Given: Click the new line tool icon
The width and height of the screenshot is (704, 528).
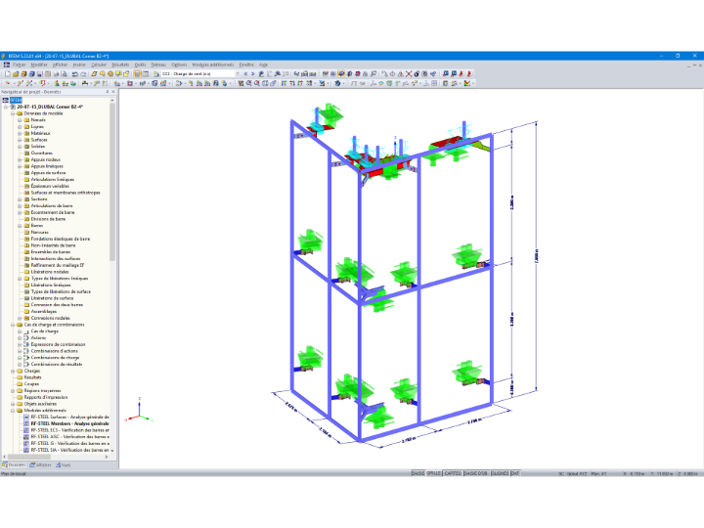Looking at the screenshot, I should (21, 83).
